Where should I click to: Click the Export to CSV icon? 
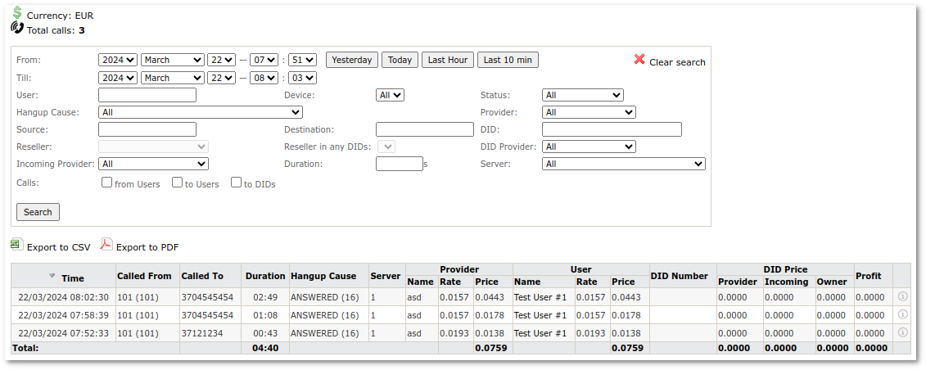[16, 245]
